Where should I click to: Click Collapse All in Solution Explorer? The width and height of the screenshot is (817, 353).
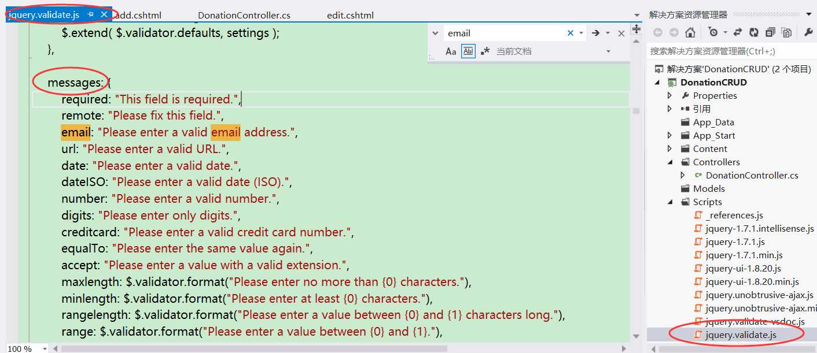click(x=771, y=32)
